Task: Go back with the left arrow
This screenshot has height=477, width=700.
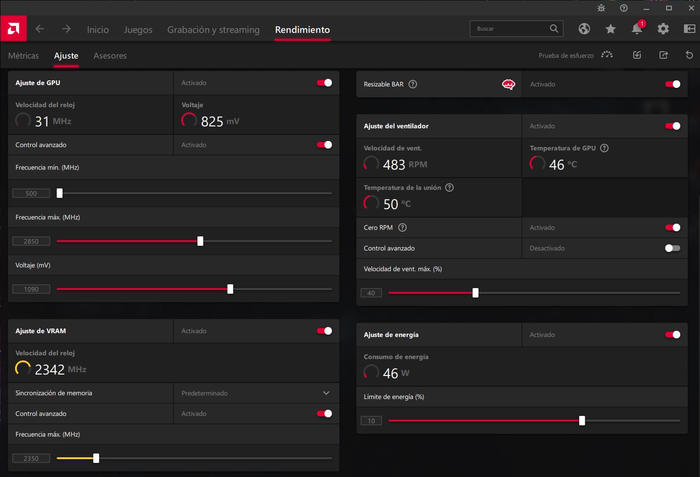Action: coord(40,29)
